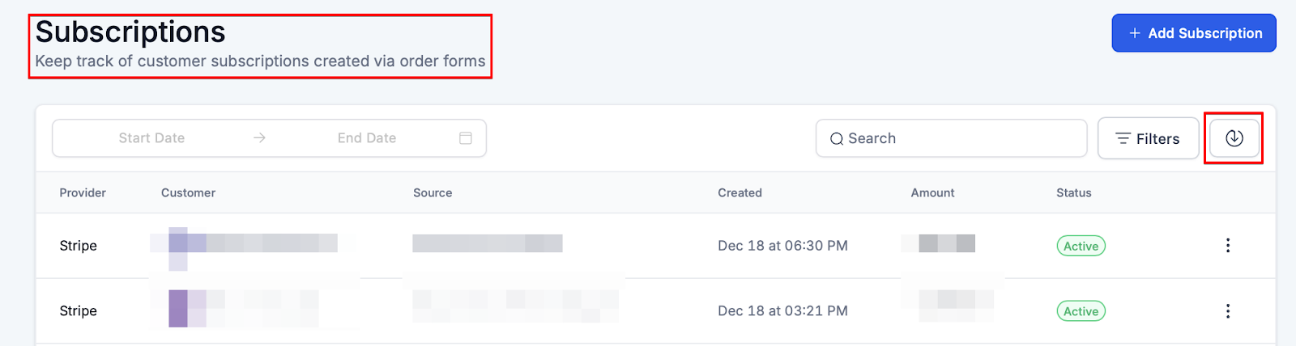1296x346 pixels.
Task: Click the Start Date field
Action: 151,138
